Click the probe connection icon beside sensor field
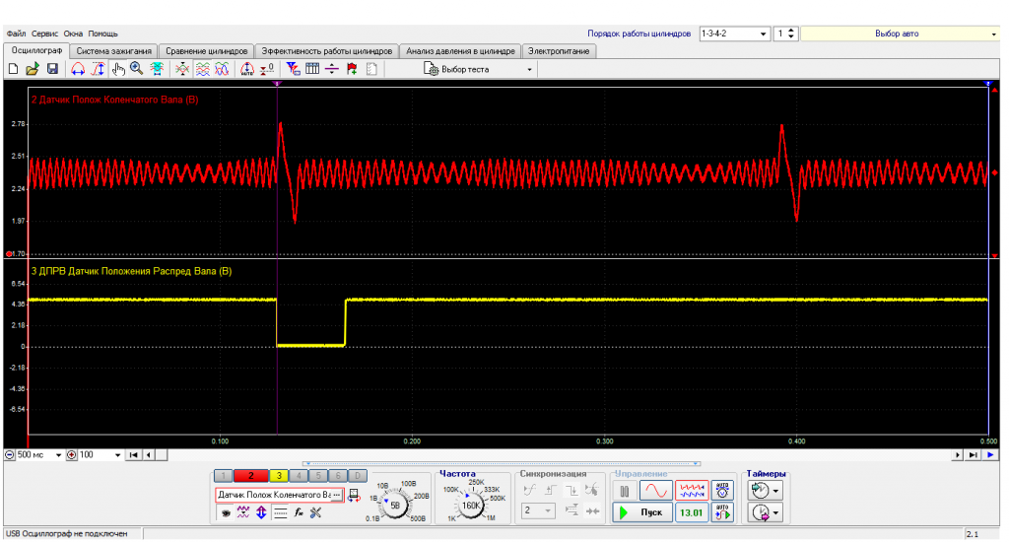 click(x=354, y=496)
